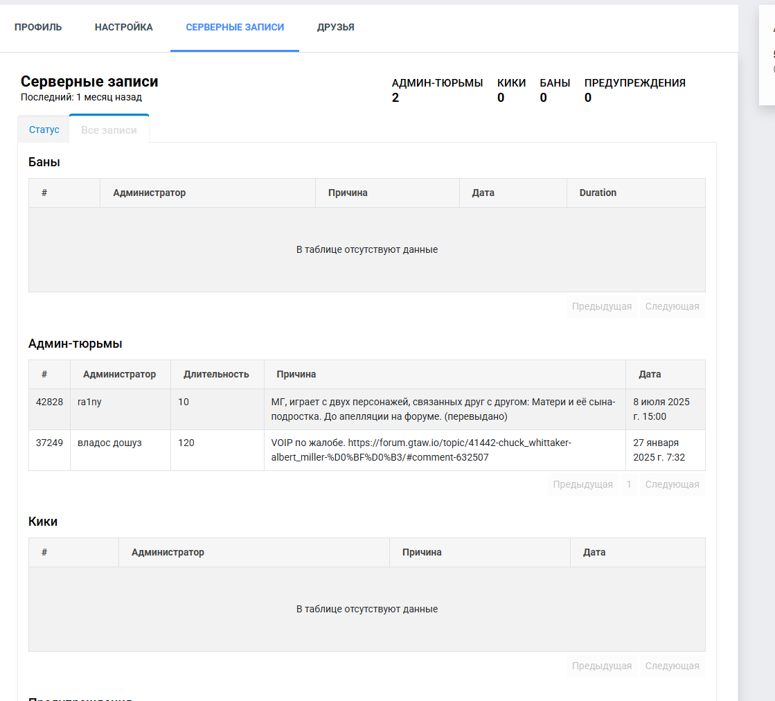The width and height of the screenshot is (775, 701).
Task: Click the date 27 января 2025 г. 7:32
Action: coord(659,450)
